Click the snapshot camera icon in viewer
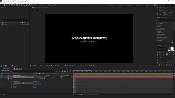Viewport: 175px width, 98px height. pyautogui.click(x=51, y=66)
